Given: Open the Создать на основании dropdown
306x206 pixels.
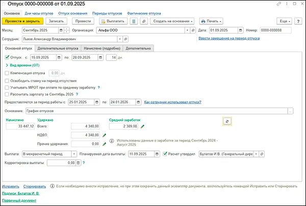Looking at the screenshot, I should (x=173, y=21).
